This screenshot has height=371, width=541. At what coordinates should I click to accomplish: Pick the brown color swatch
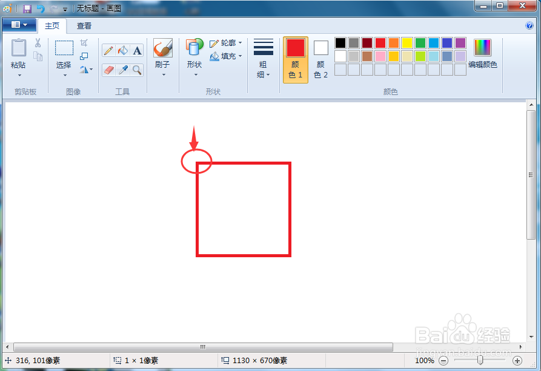coord(367,56)
